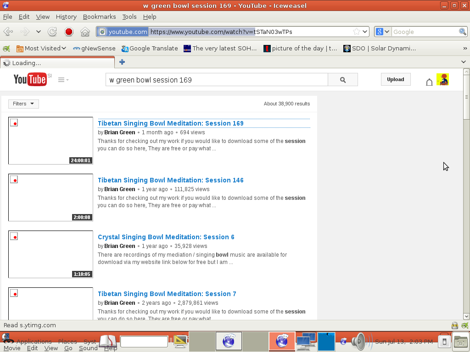This screenshot has height=352, width=470.
Task: Open the Bookmarks menu
Action: click(99, 16)
